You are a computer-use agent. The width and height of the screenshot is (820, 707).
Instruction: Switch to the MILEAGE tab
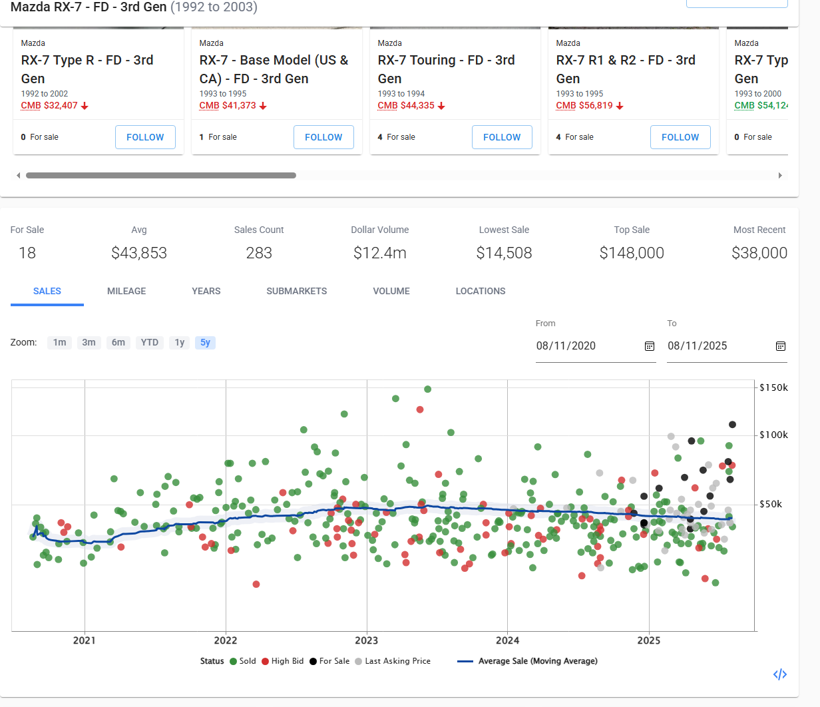coord(126,291)
